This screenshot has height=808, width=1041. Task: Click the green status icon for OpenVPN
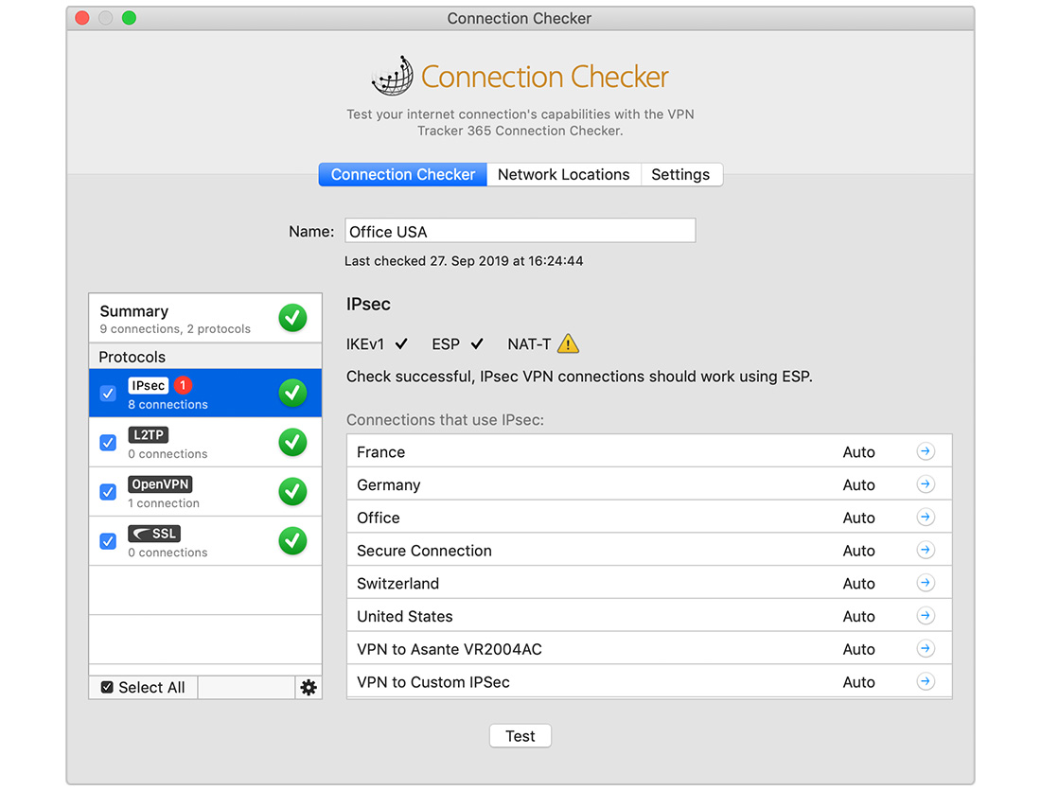pyautogui.click(x=292, y=492)
